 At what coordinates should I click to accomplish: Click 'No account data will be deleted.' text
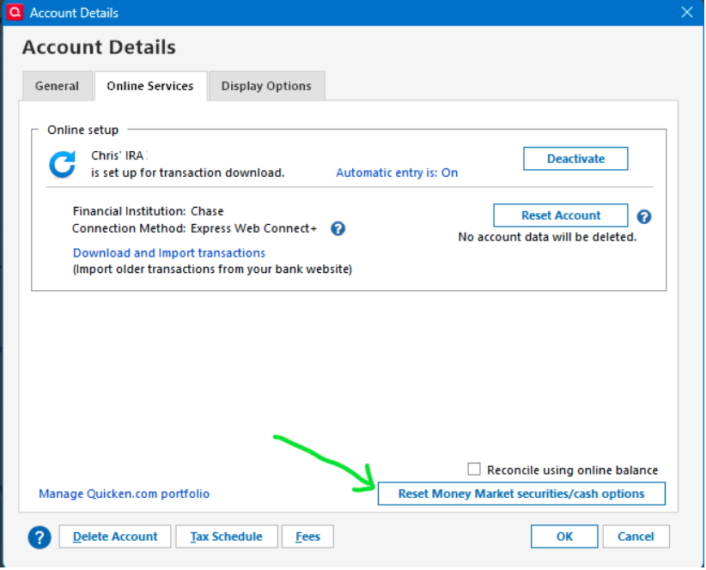click(x=547, y=237)
